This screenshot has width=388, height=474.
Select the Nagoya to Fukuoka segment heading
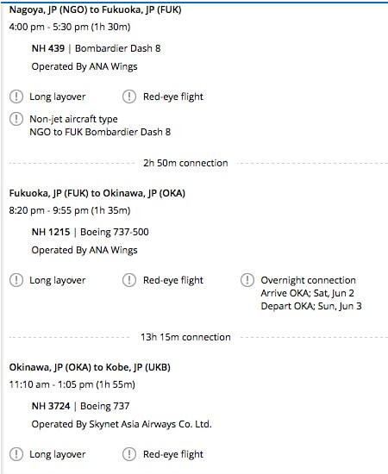(x=95, y=9)
